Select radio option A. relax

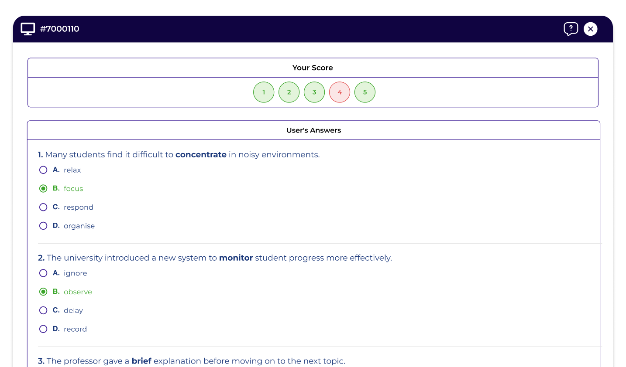[43, 170]
